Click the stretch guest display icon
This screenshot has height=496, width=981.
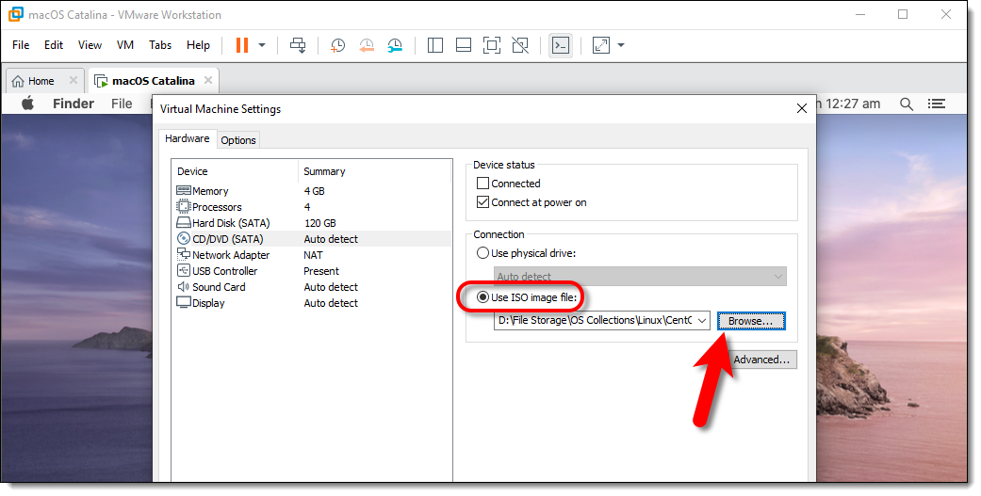coord(601,45)
